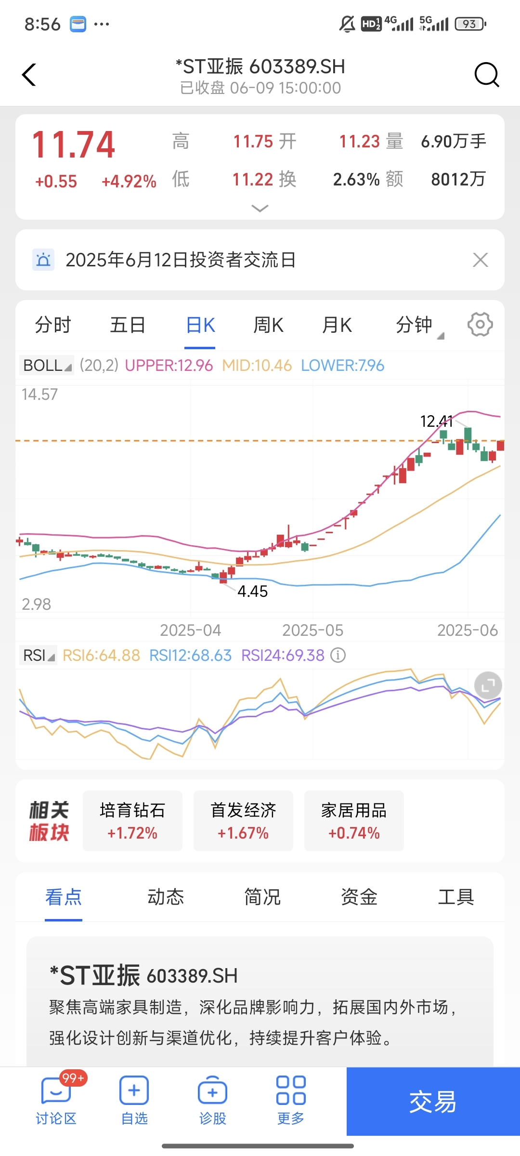The image size is (520, 1156).
Task: Show RSI indicator info icon
Action: pos(338,656)
